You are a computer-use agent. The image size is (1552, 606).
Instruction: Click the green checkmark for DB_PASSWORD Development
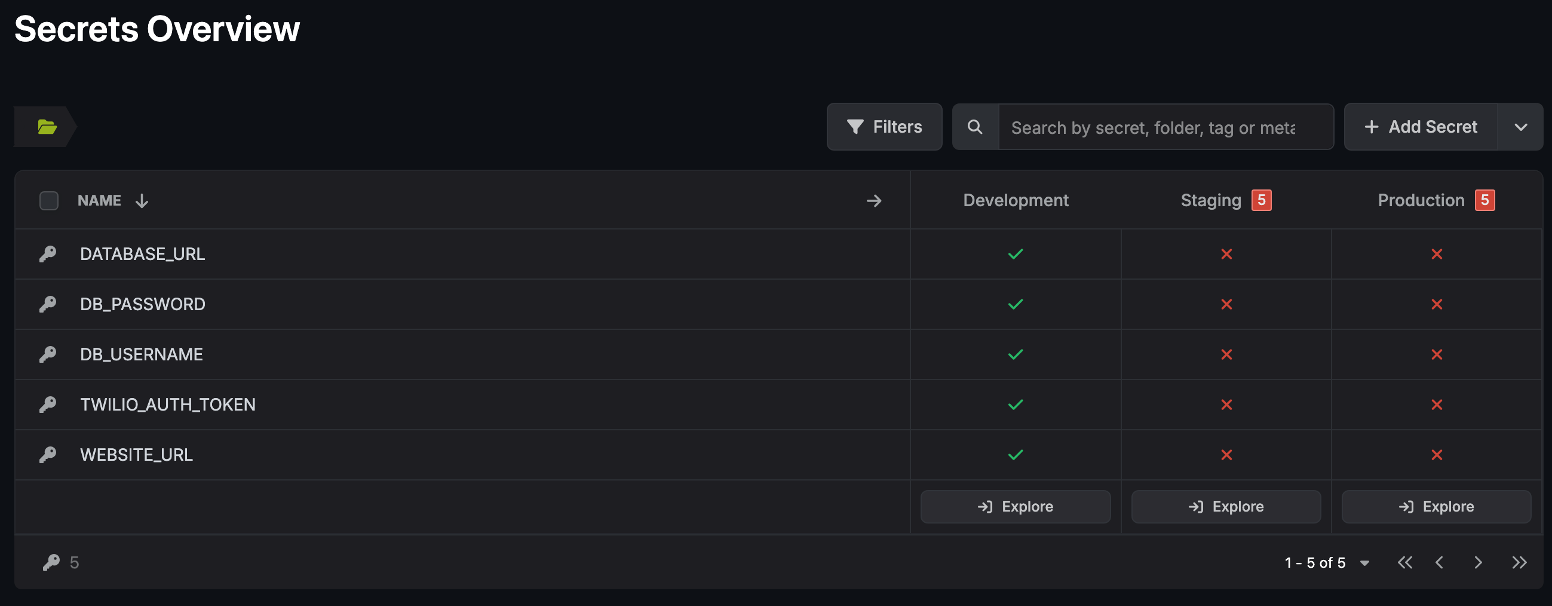1015,304
